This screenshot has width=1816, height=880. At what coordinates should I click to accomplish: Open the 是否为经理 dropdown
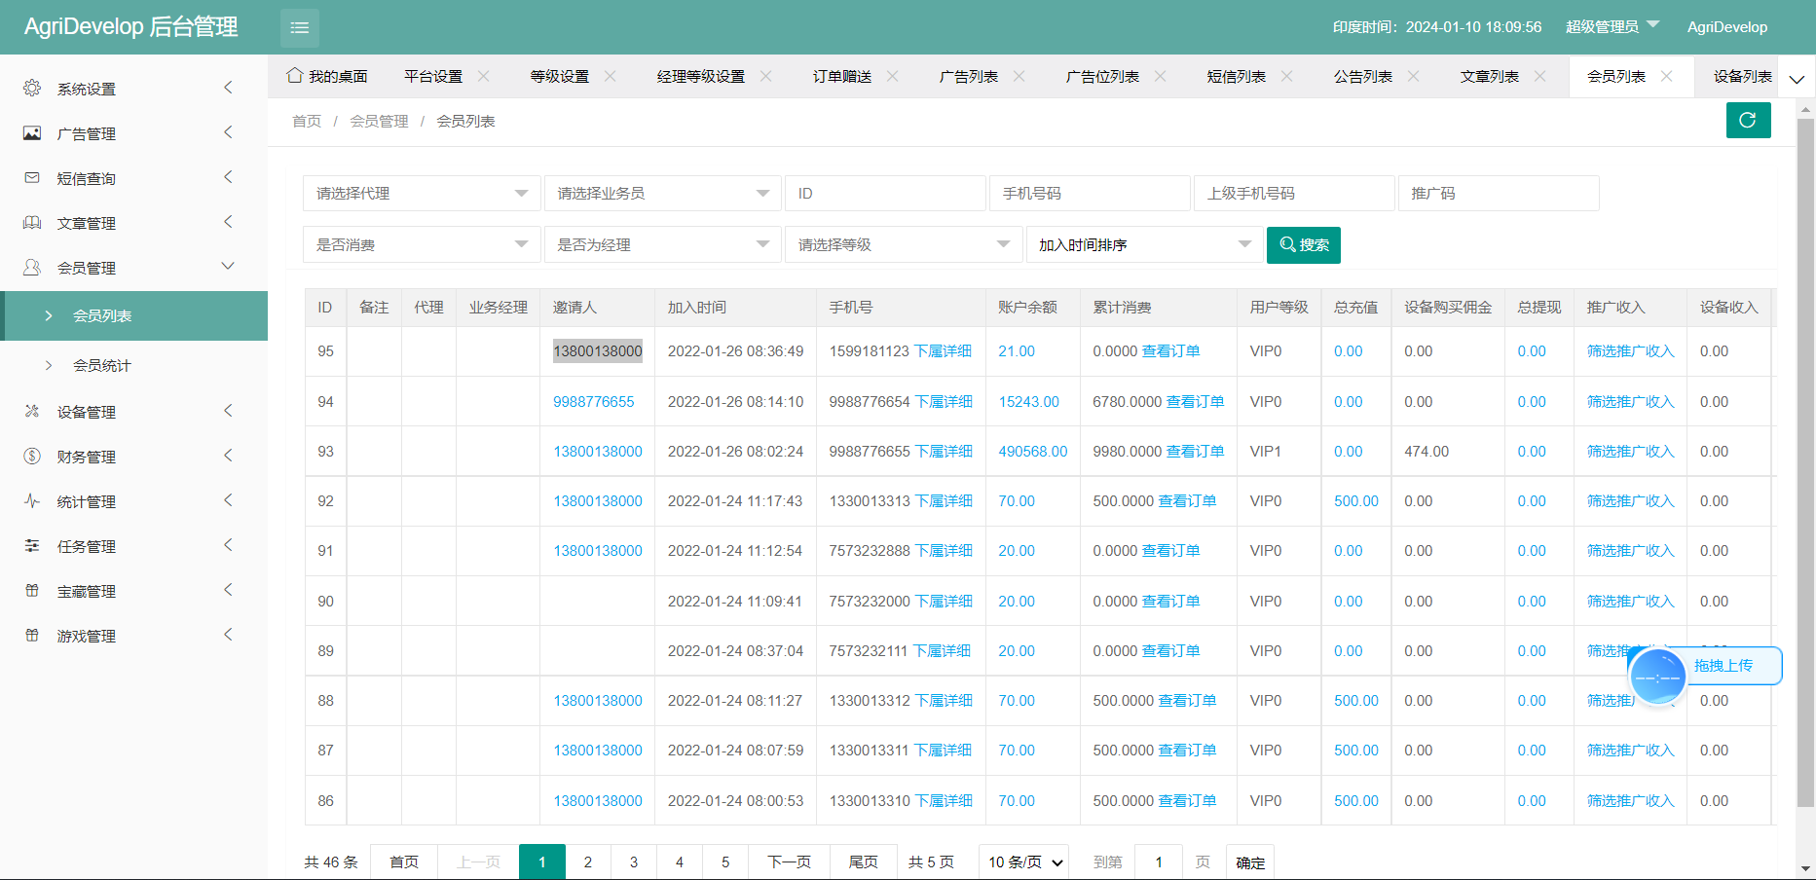coord(662,244)
